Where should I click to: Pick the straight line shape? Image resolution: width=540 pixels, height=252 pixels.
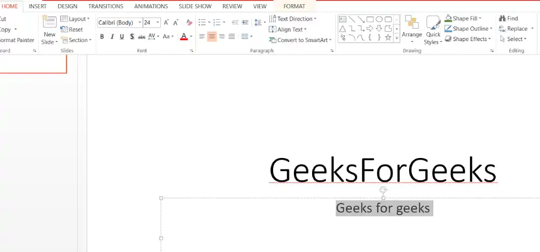click(x=352, y=19)
